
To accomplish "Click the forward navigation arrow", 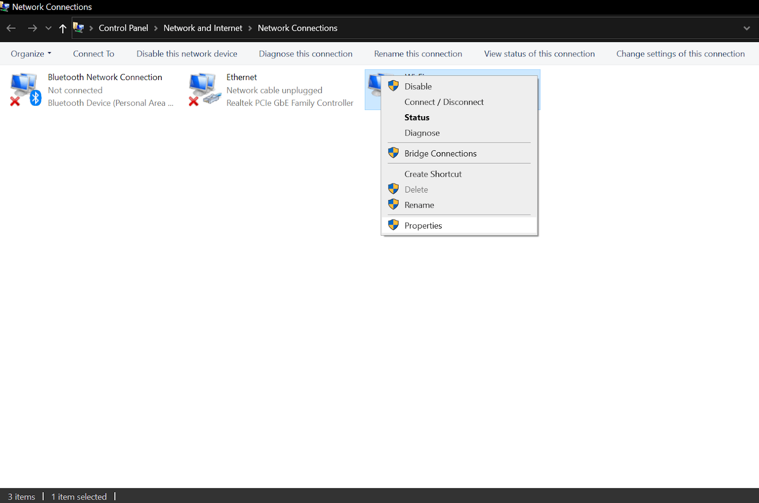I will (32, 28).
